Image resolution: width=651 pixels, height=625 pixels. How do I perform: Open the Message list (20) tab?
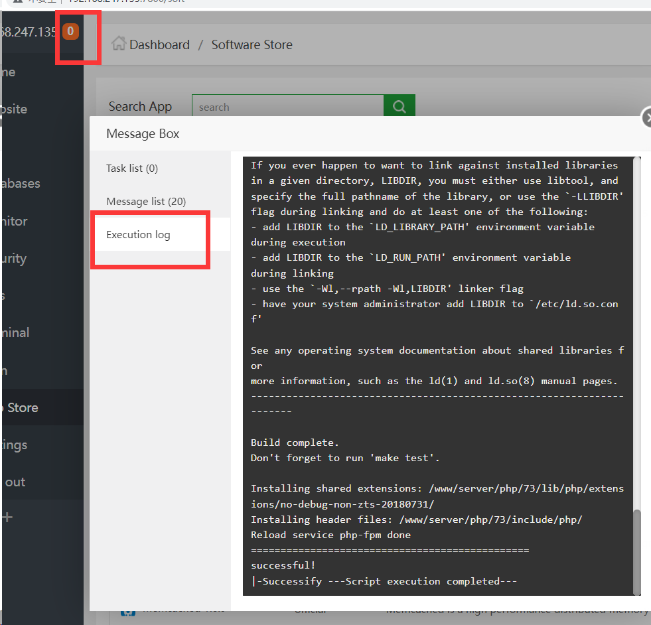click(x=146, y=202)
